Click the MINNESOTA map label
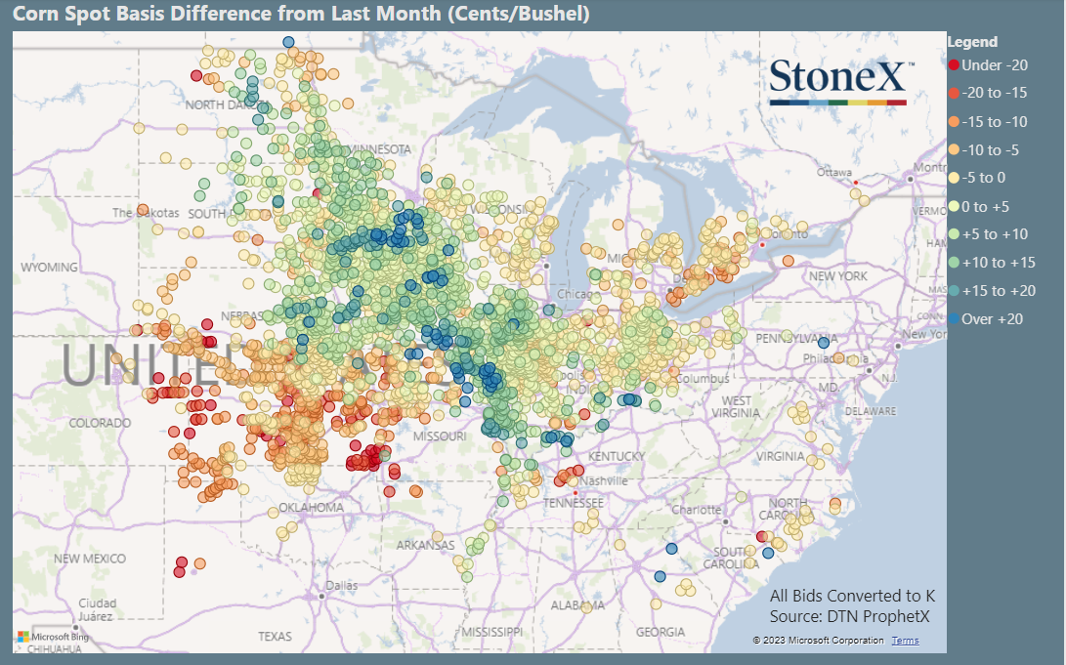 pos(379,149)
